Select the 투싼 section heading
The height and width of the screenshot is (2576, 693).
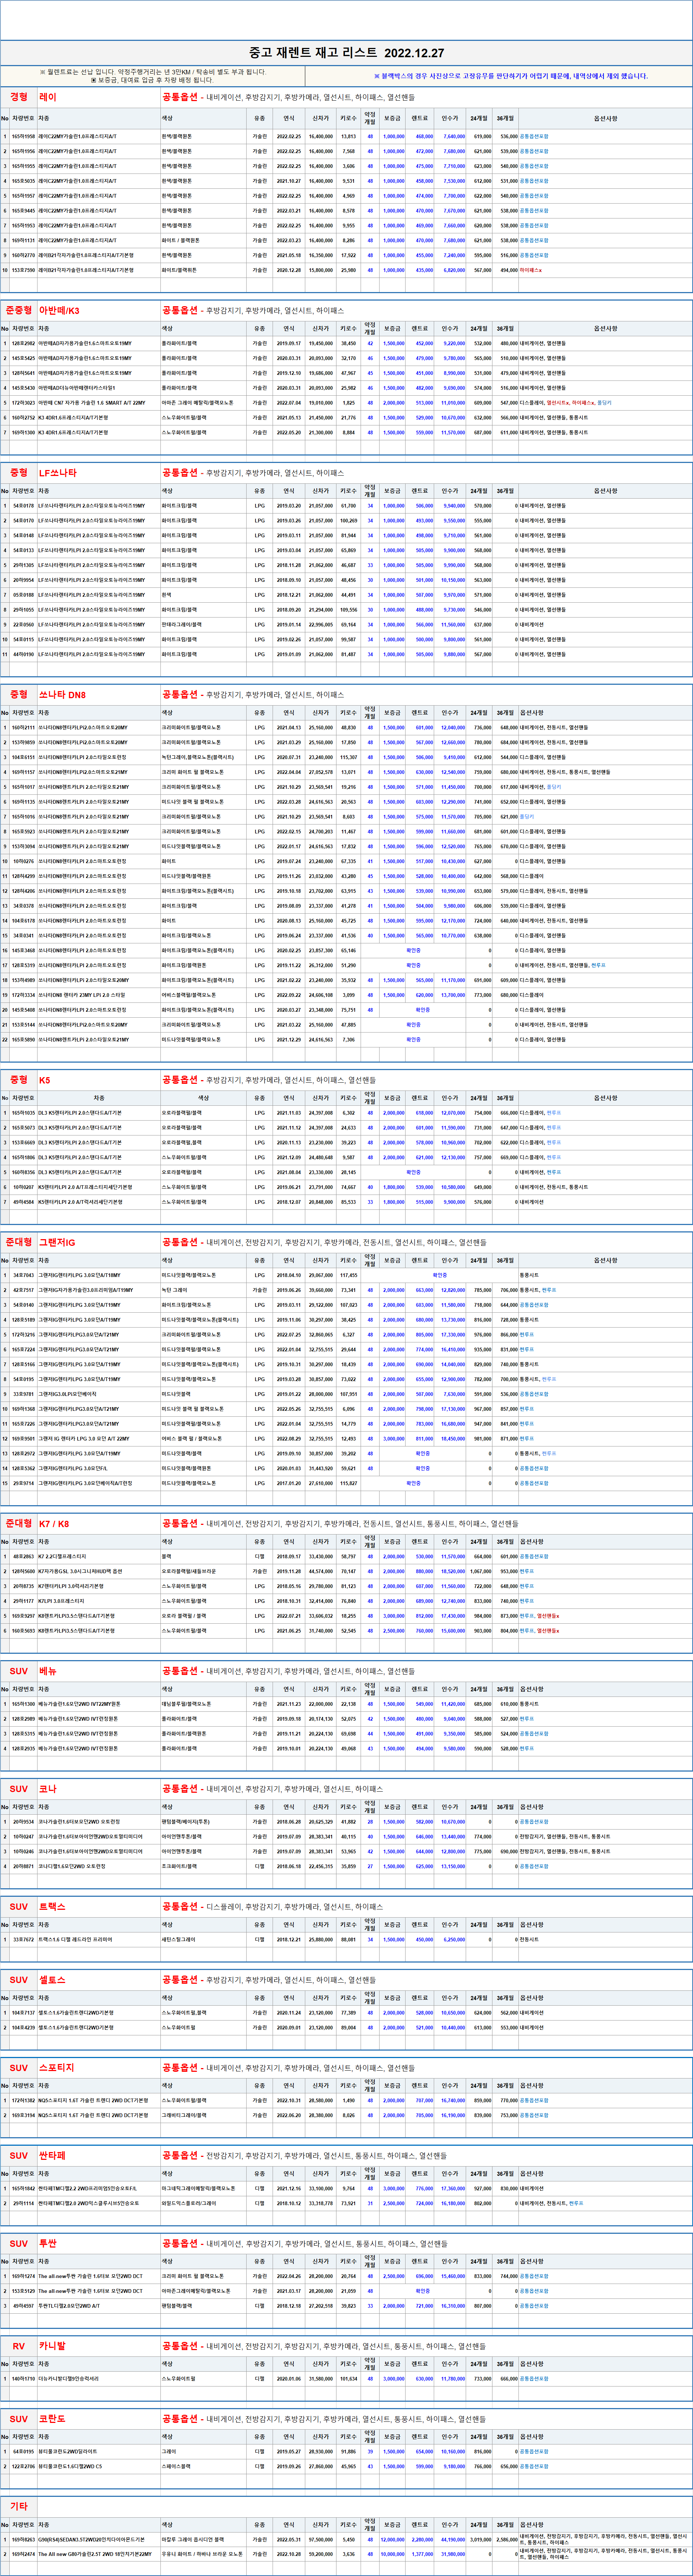click(x=48, y=2244)
